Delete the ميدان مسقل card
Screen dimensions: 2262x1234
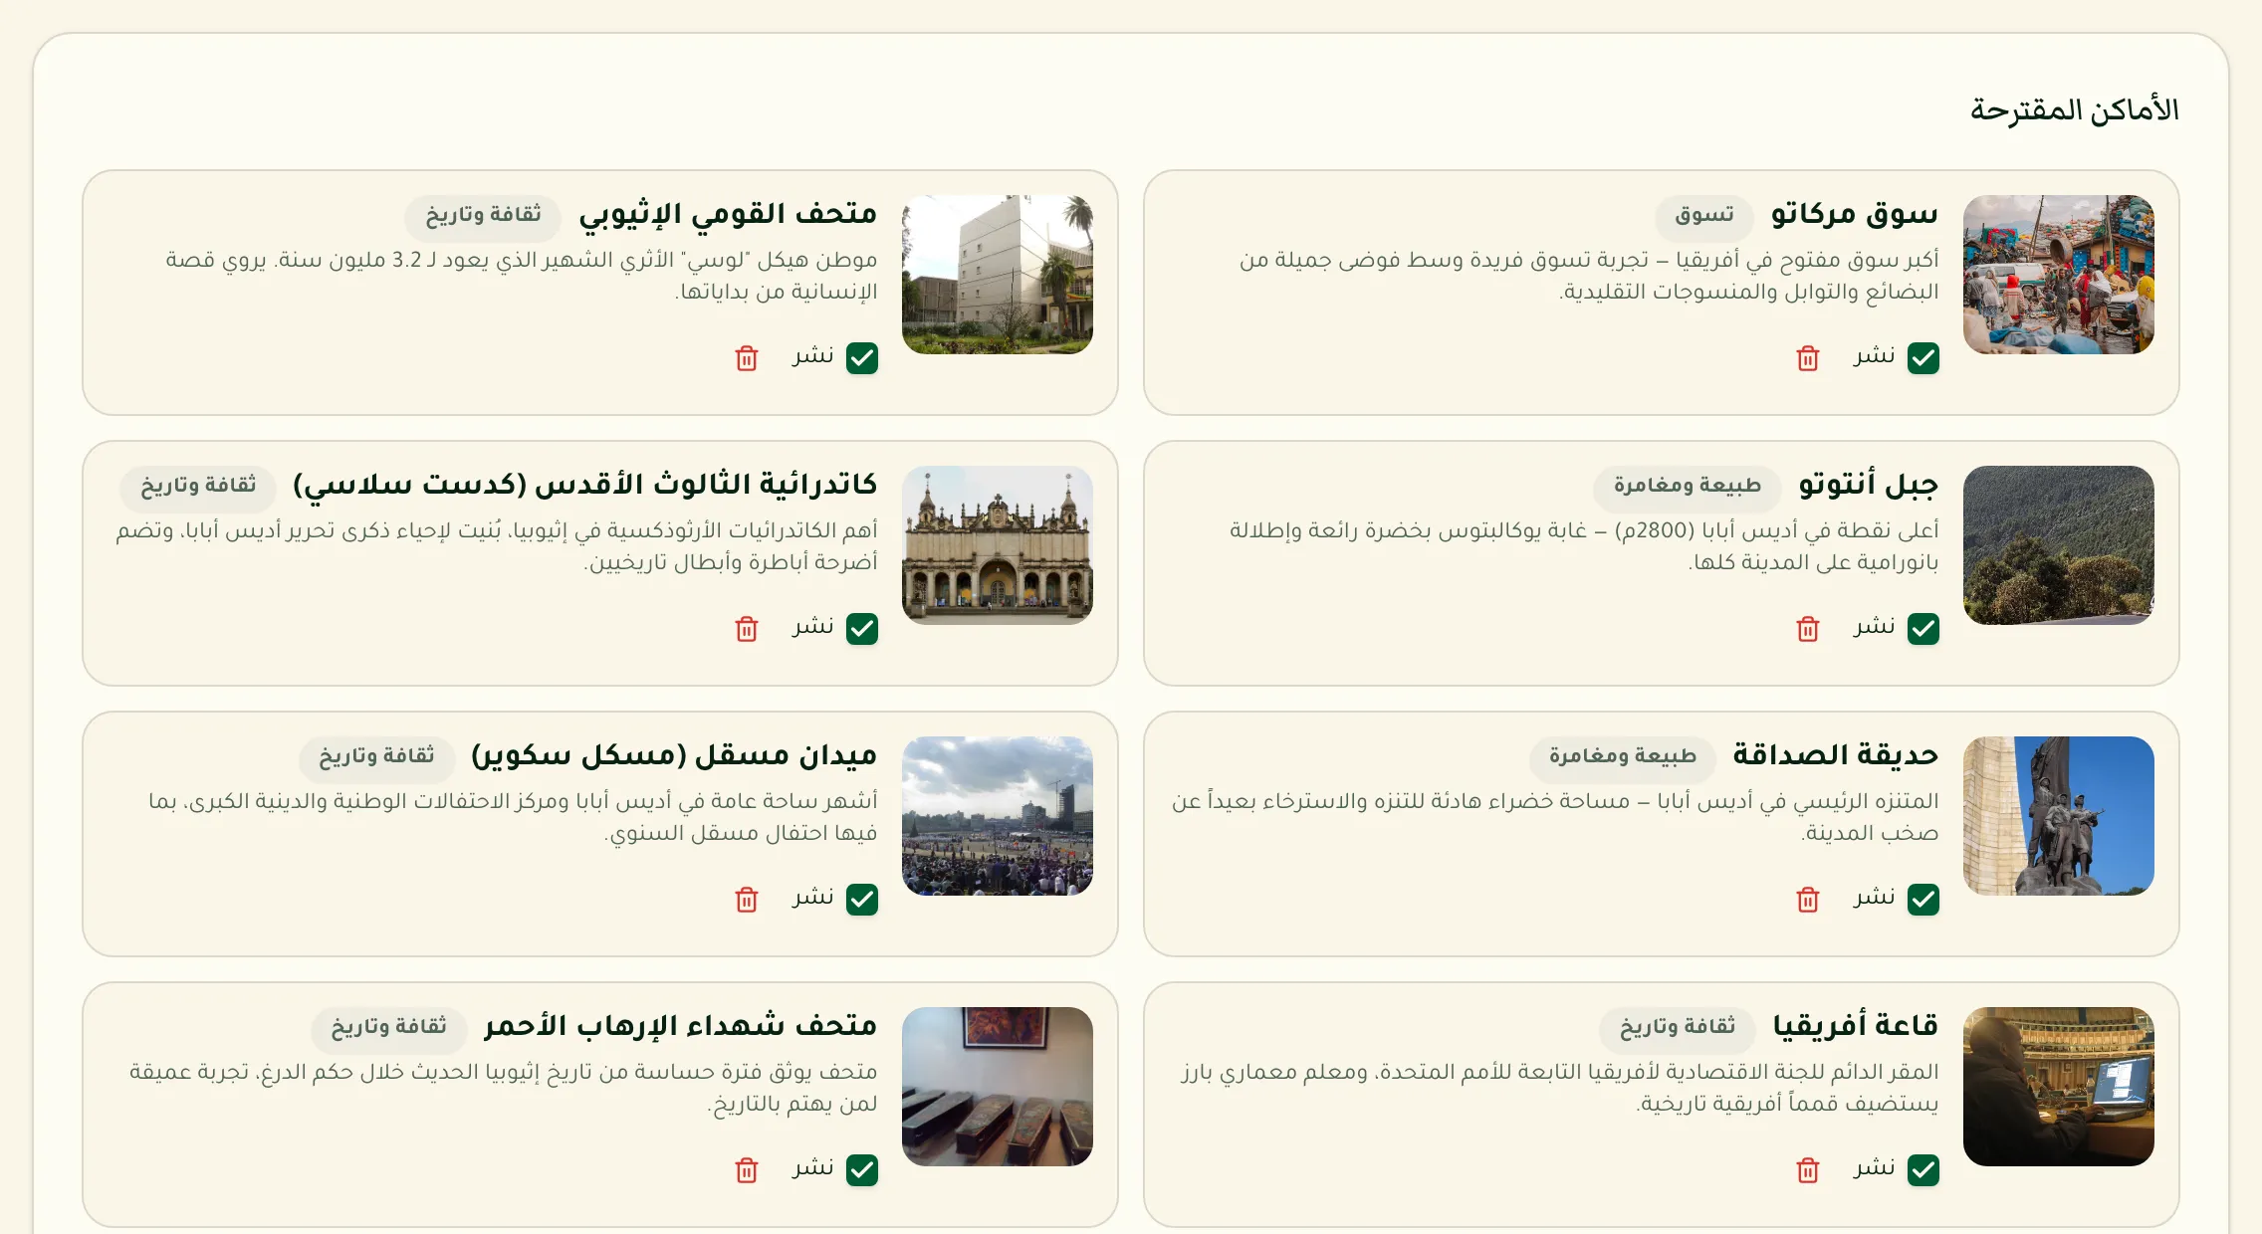(x=747, y=900)
